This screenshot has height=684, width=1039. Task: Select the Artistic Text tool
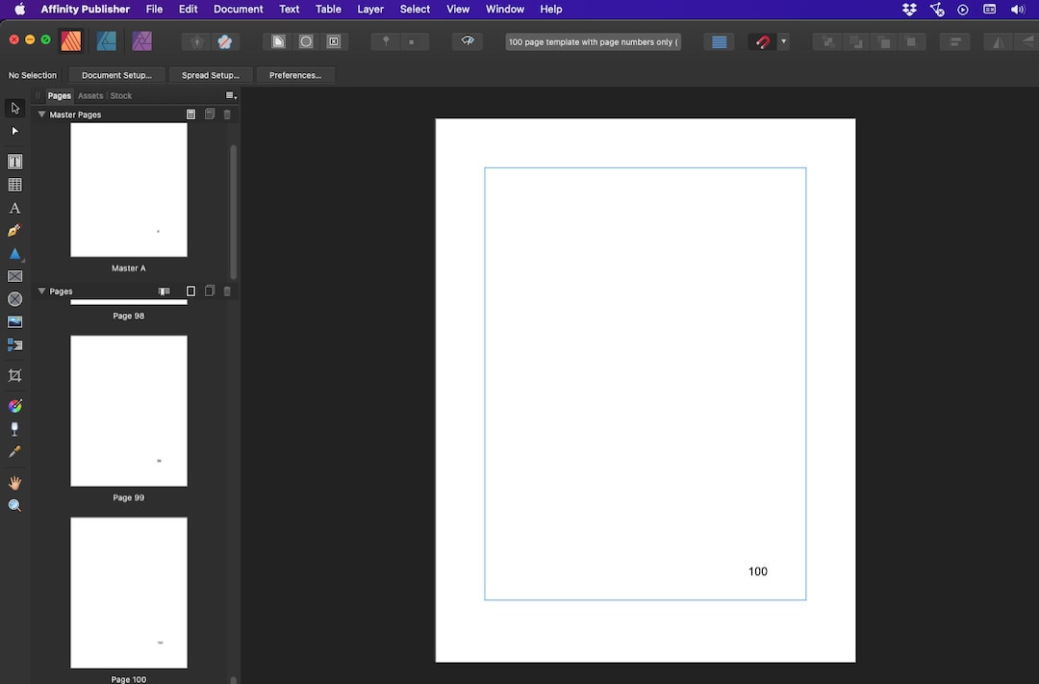tap(14, 208)
